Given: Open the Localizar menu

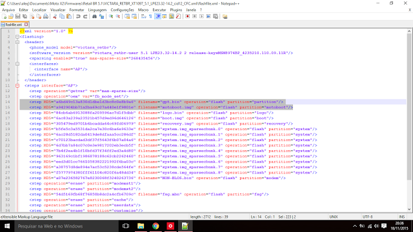Looking at the screenshot, I should (x=39, y=10).
